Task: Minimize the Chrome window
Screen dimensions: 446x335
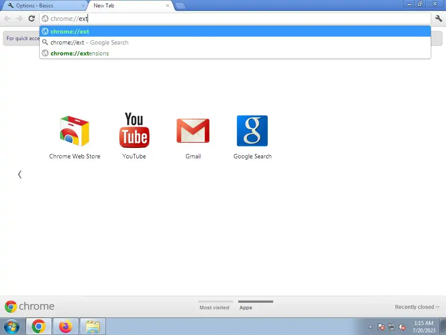Action: [409, 4]
